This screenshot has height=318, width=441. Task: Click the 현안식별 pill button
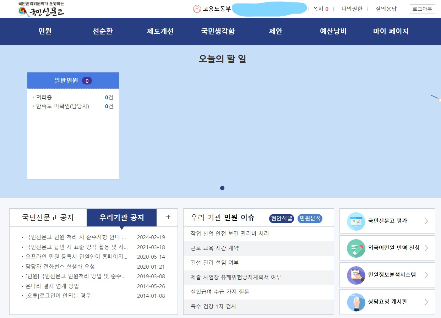(282, 218)
